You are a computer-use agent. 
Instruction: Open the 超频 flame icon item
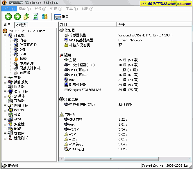coord(16,59)
